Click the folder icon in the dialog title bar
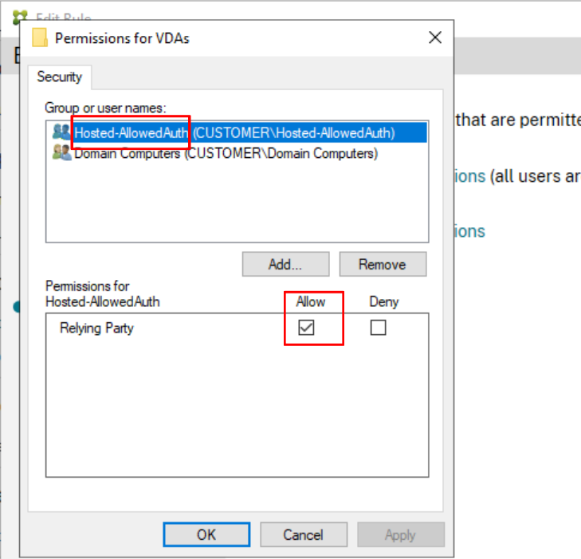This screenshot has width=581, height=559. point(40,37)
